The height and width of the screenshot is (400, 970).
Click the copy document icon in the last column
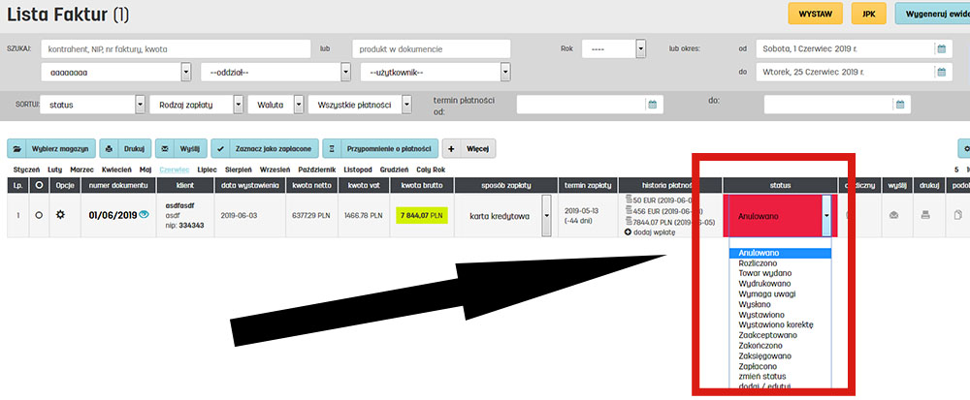point(959,215)
